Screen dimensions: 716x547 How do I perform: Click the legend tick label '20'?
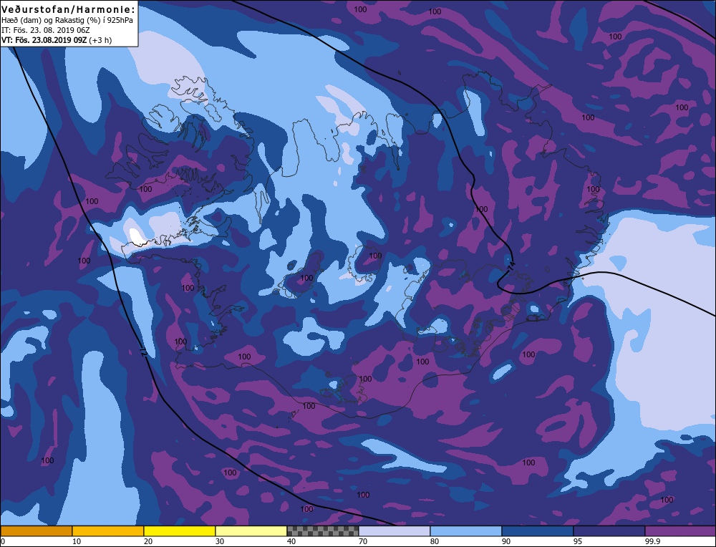coord(148,541)
